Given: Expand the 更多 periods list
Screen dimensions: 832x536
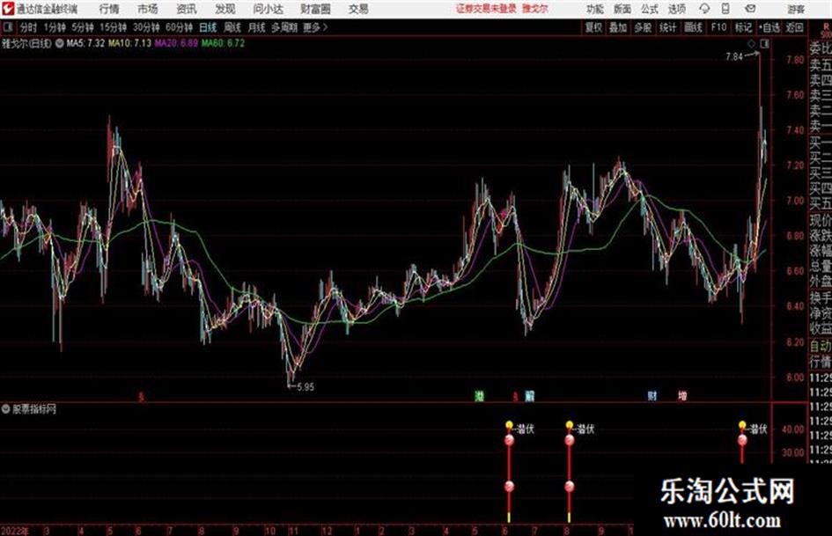Looking at the screenshot, I should pyautogui.click(x=315, y=27).
